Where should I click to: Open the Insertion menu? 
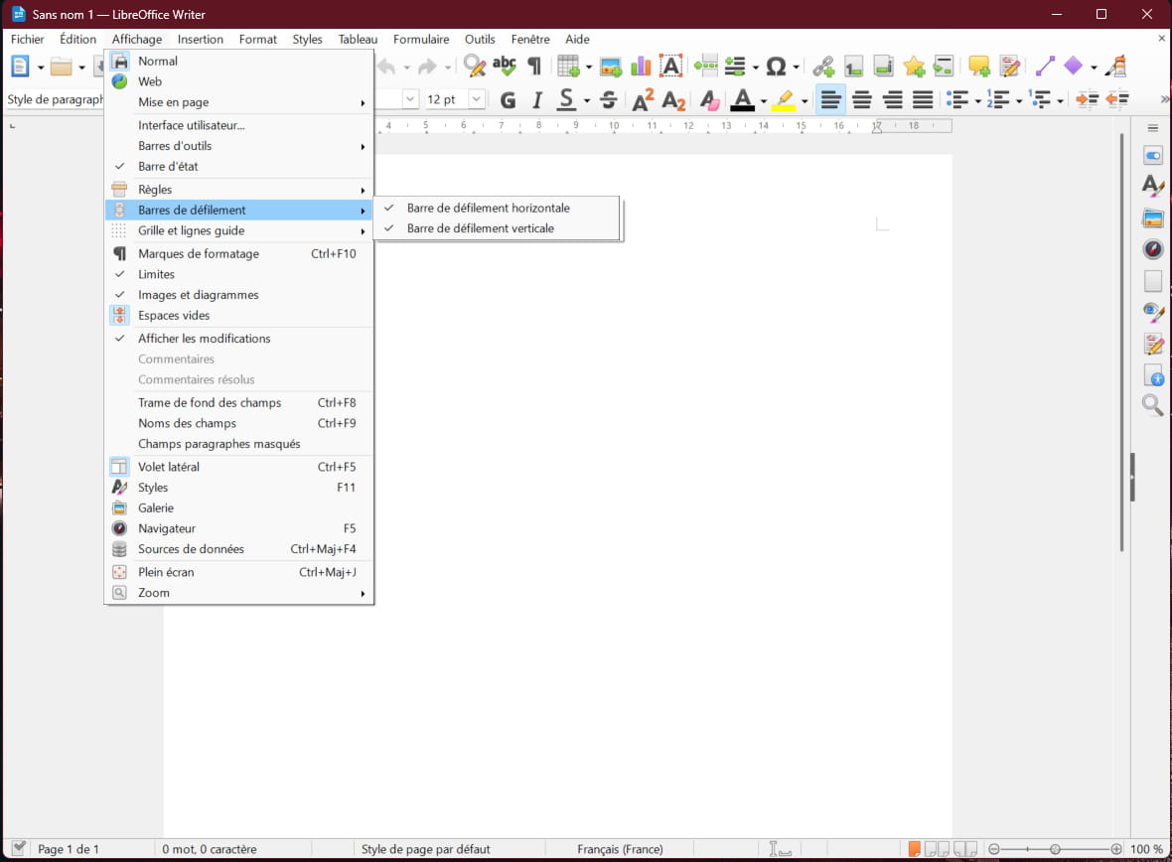tap(201, 40)
